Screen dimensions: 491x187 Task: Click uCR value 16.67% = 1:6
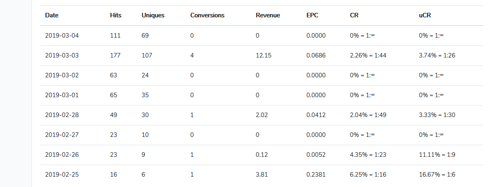[437, 175]
